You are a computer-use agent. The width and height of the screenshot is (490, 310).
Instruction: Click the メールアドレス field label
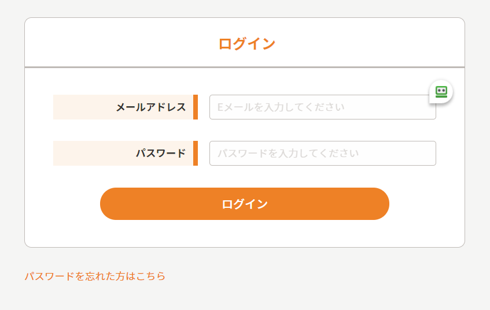[x=151, y=107]
